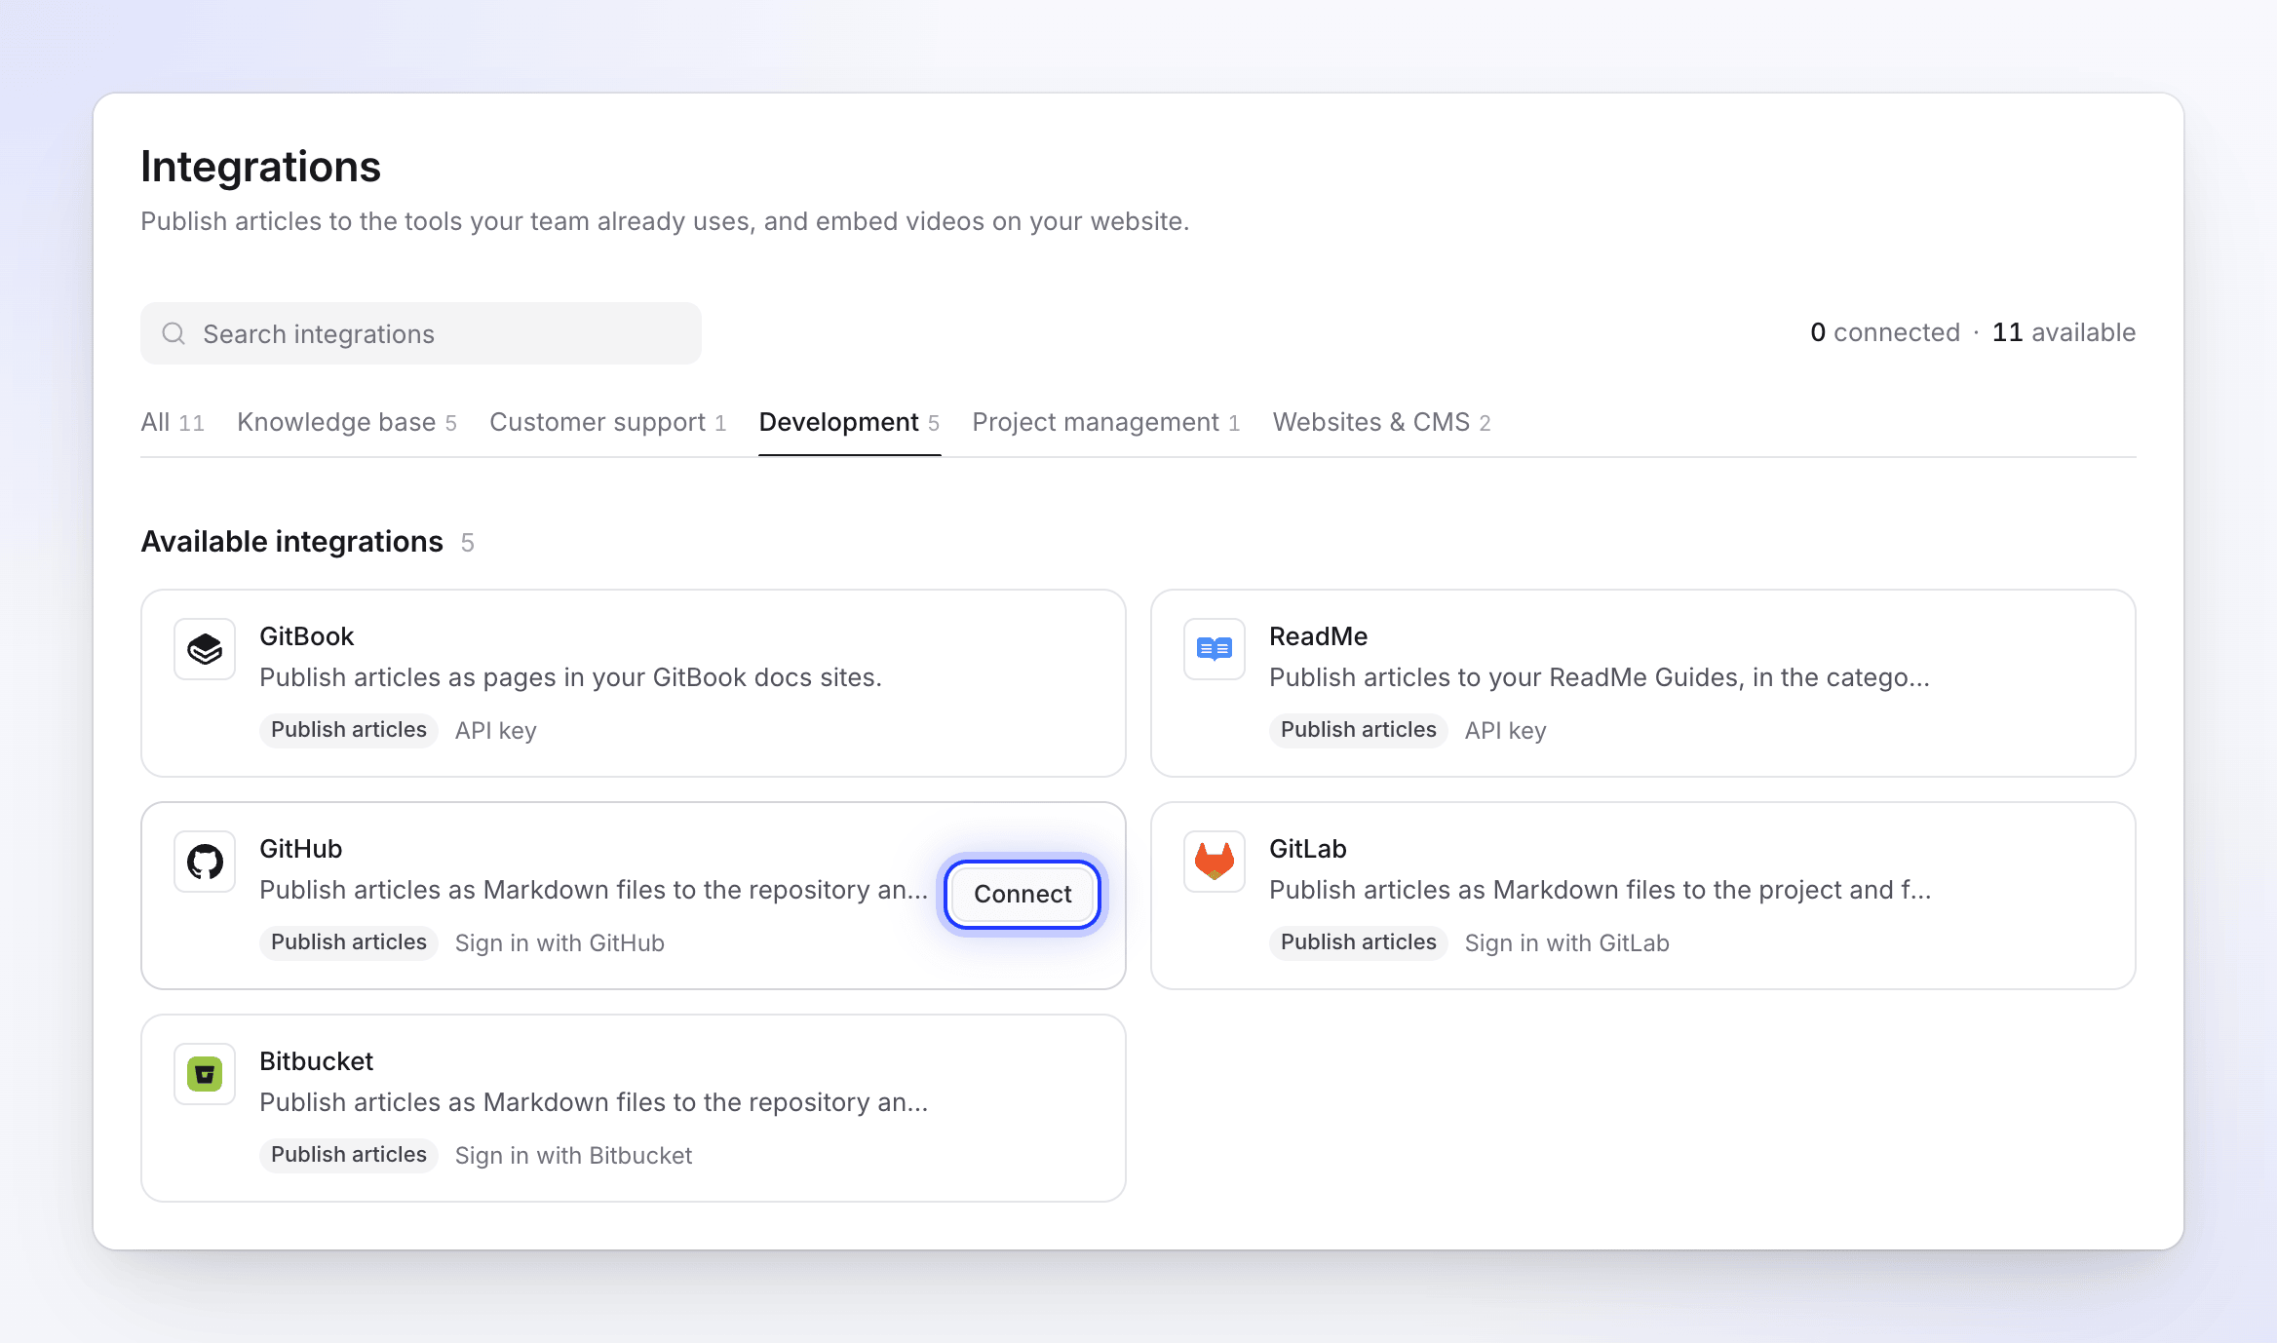Click the 11 available counter
Screen dimensions: 2277x1343
(x=2064, y=332)
